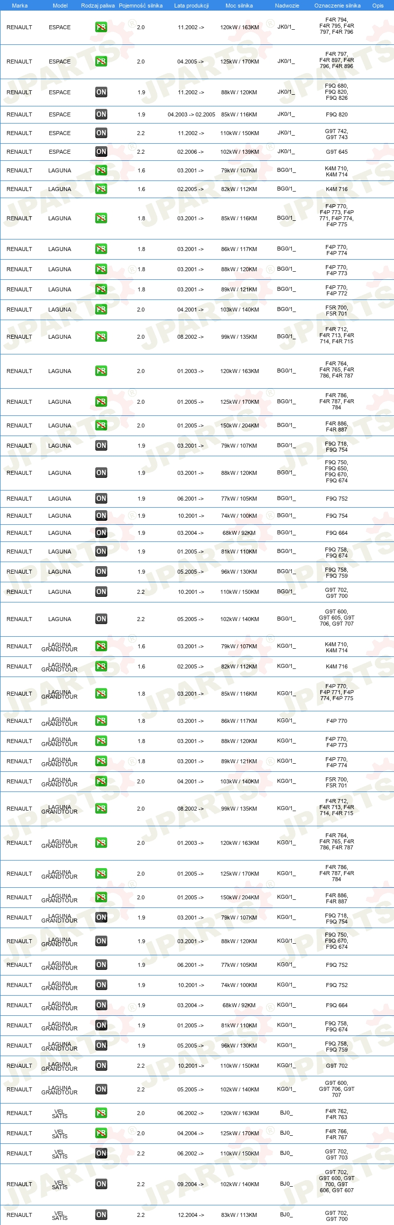Click ON icon in Laguna Grandtour 81kW/110KM row

pyautogui.click(x=101, y=1025)
